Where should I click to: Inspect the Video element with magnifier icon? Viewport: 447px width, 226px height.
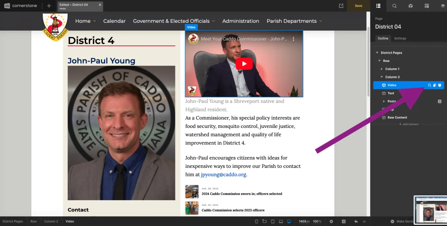pyautogui.click(x=429, y=85)
